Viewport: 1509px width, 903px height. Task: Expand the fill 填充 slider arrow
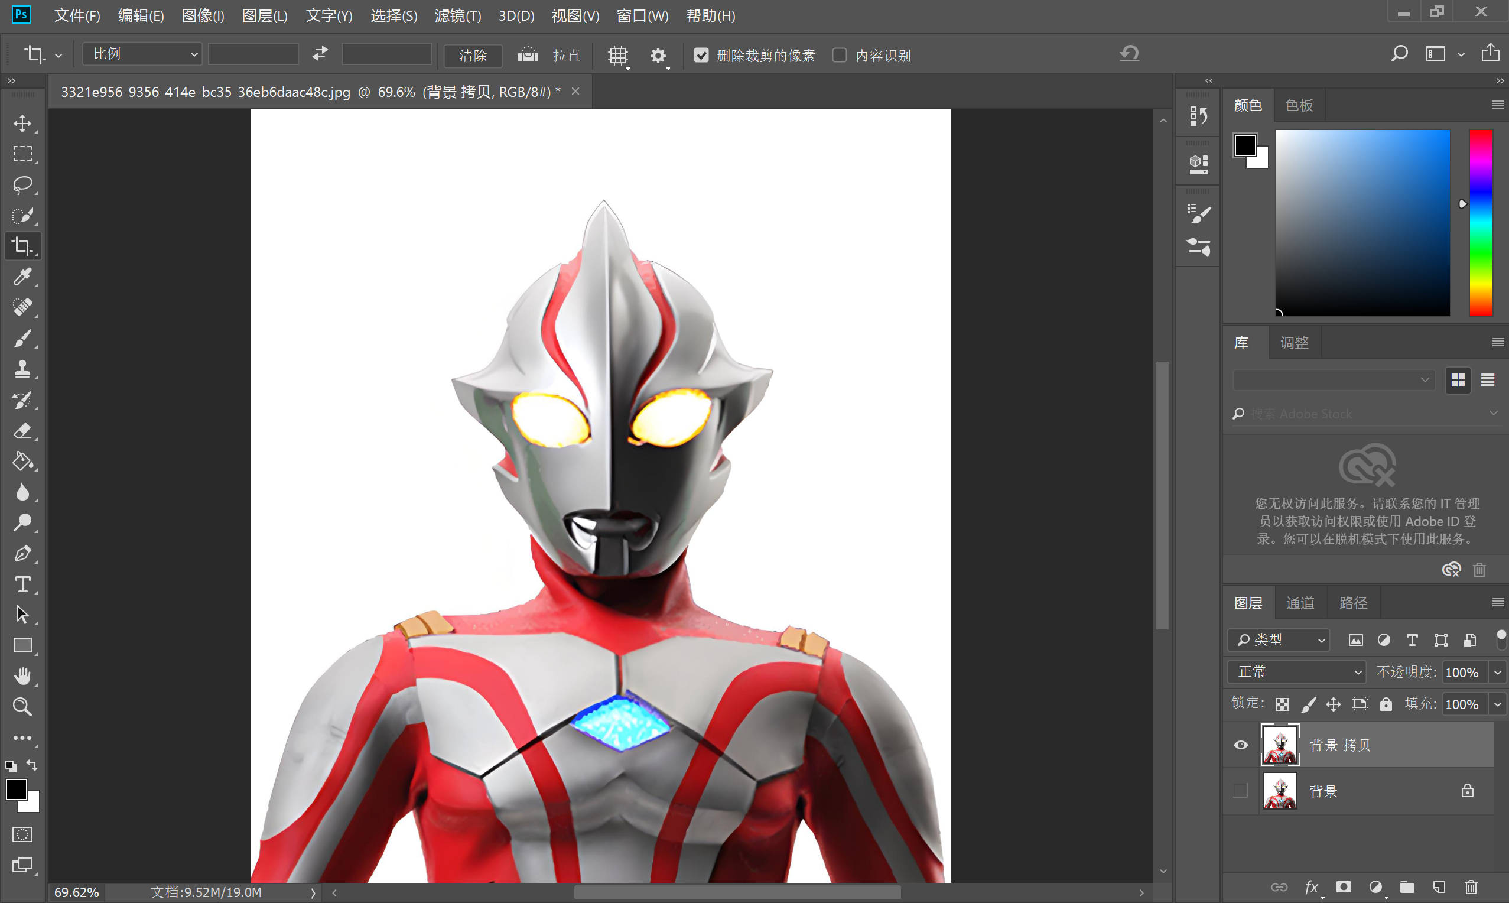(1497, 704)
